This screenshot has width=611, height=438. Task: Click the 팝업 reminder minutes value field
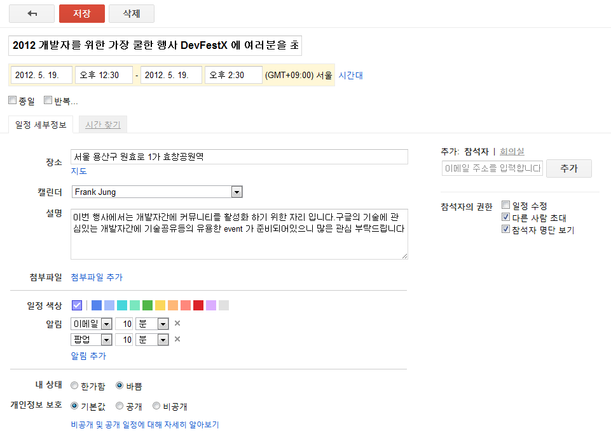(x=124, y=340)
